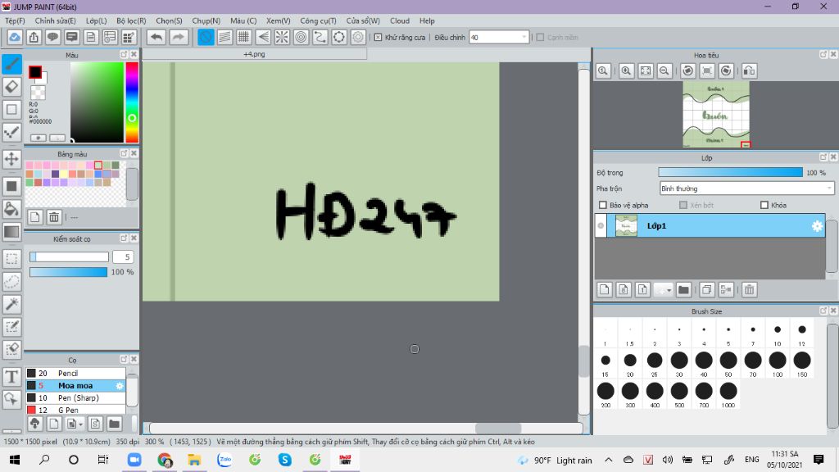Select the Text tool
The height and width of the screenshot is (472, 839).
click(x=11, y=377)
